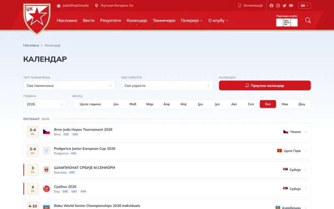Click the U23 tag under ШАМПИОНАТ СРБИЈЕ

pos(72,172)
